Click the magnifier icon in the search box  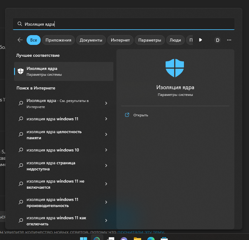tap(20, 24)
